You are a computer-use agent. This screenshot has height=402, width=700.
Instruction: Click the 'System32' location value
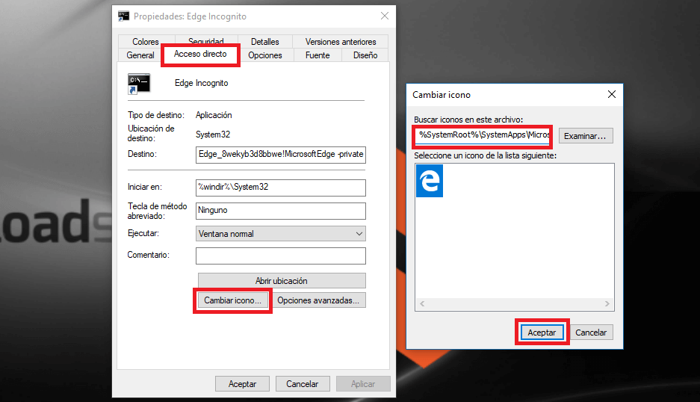pos(213,134)
